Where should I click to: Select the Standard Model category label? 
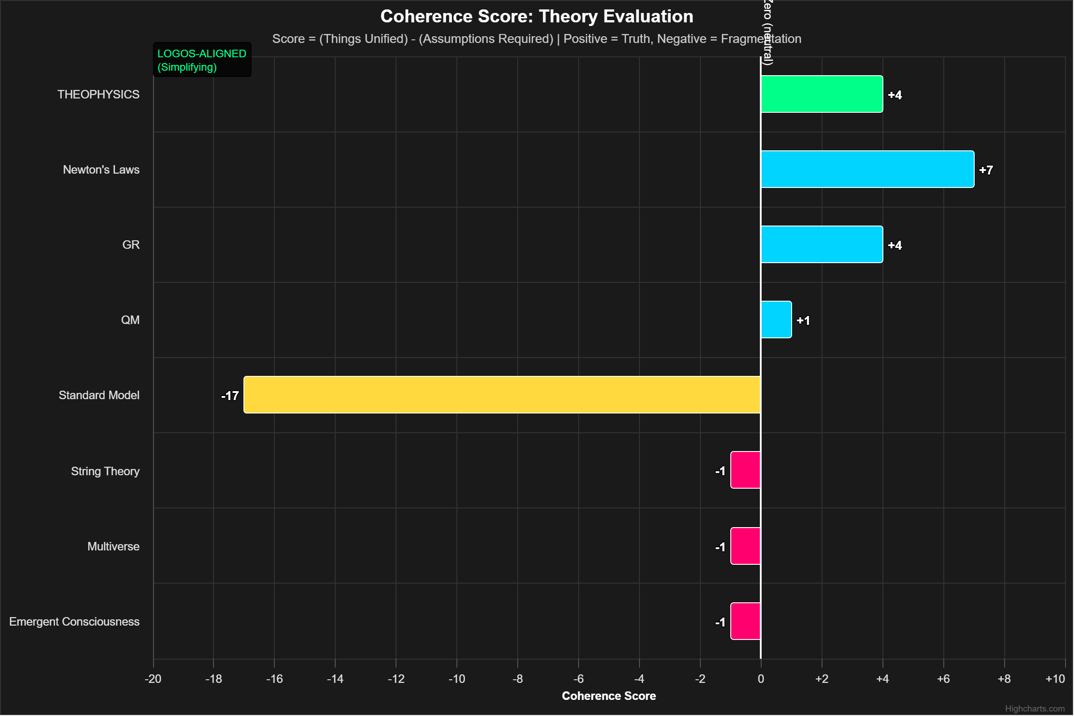tap(99, 395)
